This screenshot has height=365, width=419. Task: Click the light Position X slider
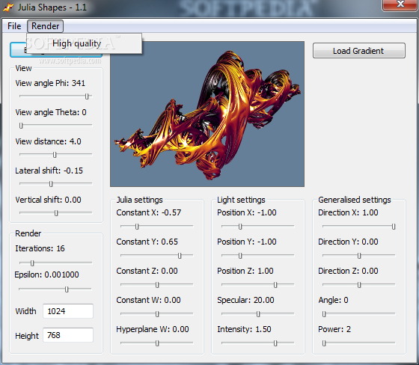point(257,227)
